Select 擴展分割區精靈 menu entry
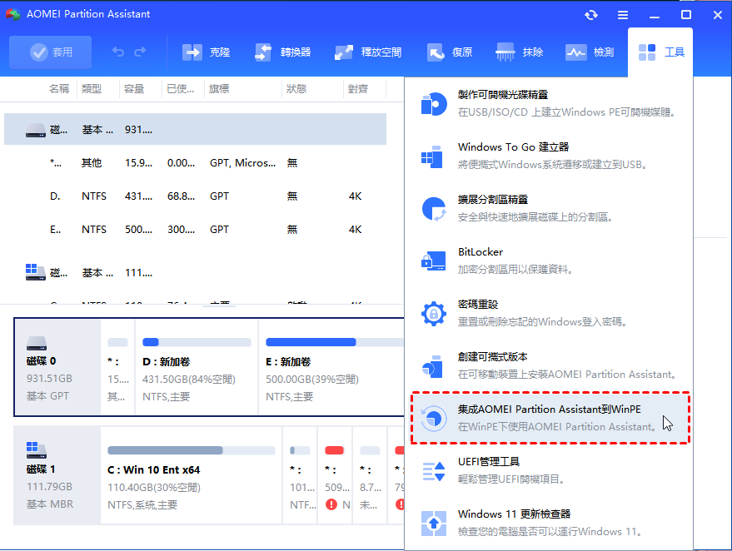Screen dimensions: 732x551 (x=549, y=209)
